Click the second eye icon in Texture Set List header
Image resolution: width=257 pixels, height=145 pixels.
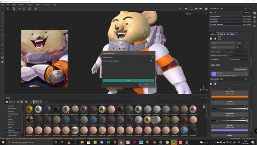point(215,12)
